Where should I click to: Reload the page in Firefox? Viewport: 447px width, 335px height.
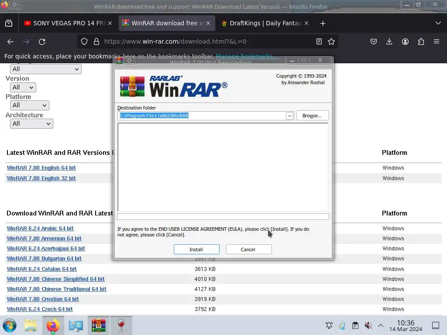point(42,41)
